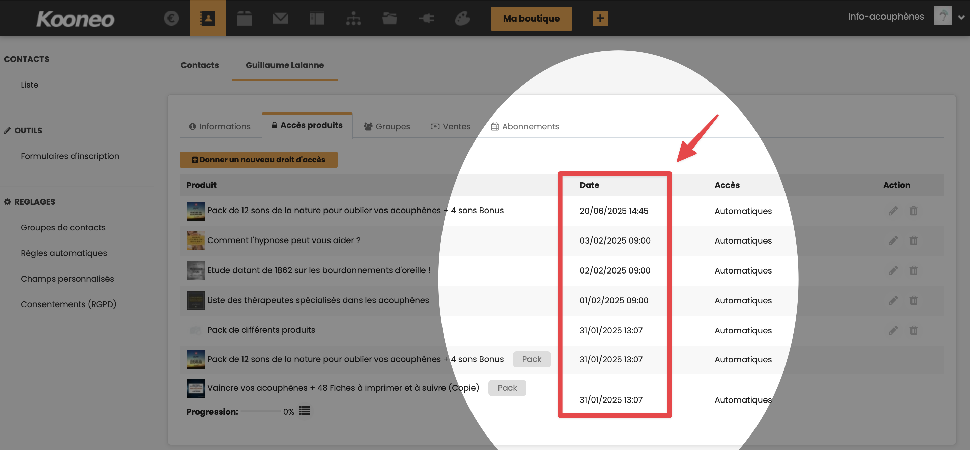Click date 02/02/2025 09:00
This screenshot has width=970, height=450.
(615, 271)
